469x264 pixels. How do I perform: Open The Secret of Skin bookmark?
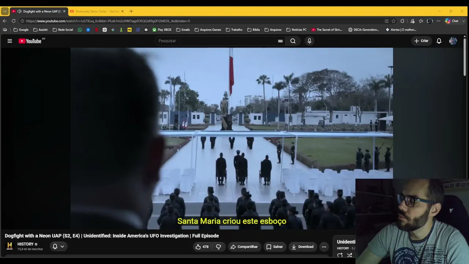327,30
